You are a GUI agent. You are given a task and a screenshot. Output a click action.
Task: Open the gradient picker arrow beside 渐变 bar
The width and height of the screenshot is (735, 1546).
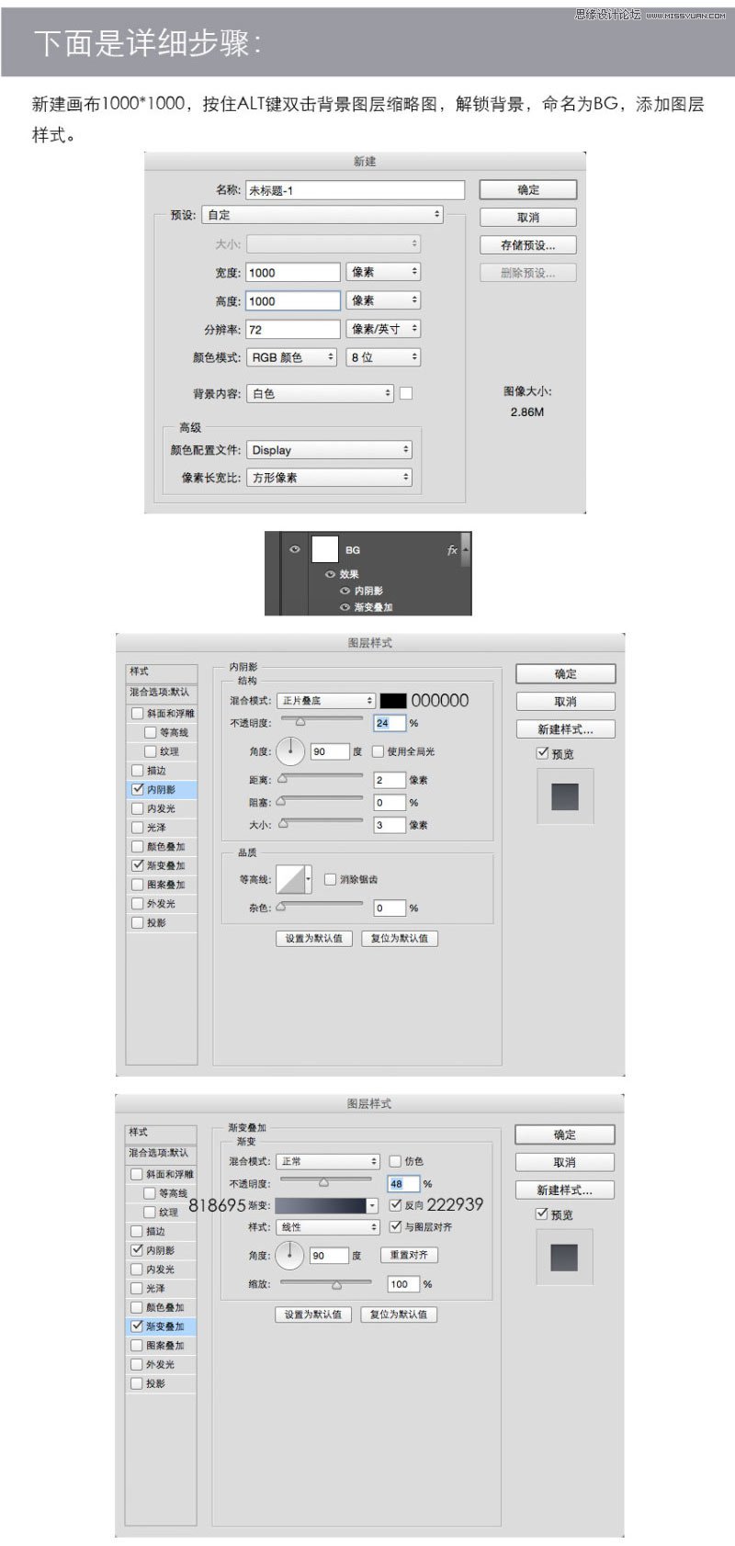(372, 1205)
